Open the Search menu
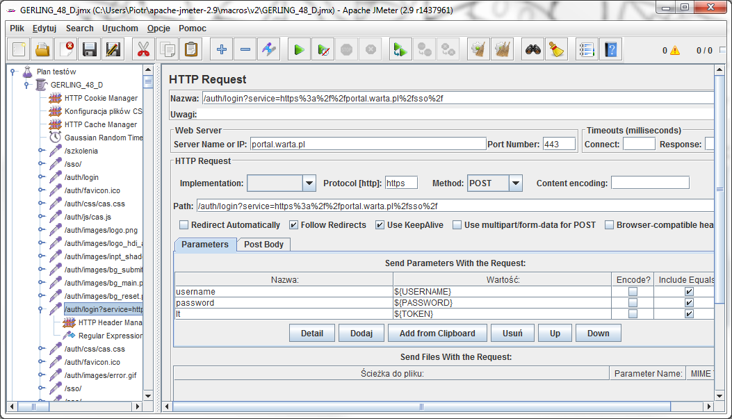The height and width of the screenshot is (419, 732). (x=79, y=28)
